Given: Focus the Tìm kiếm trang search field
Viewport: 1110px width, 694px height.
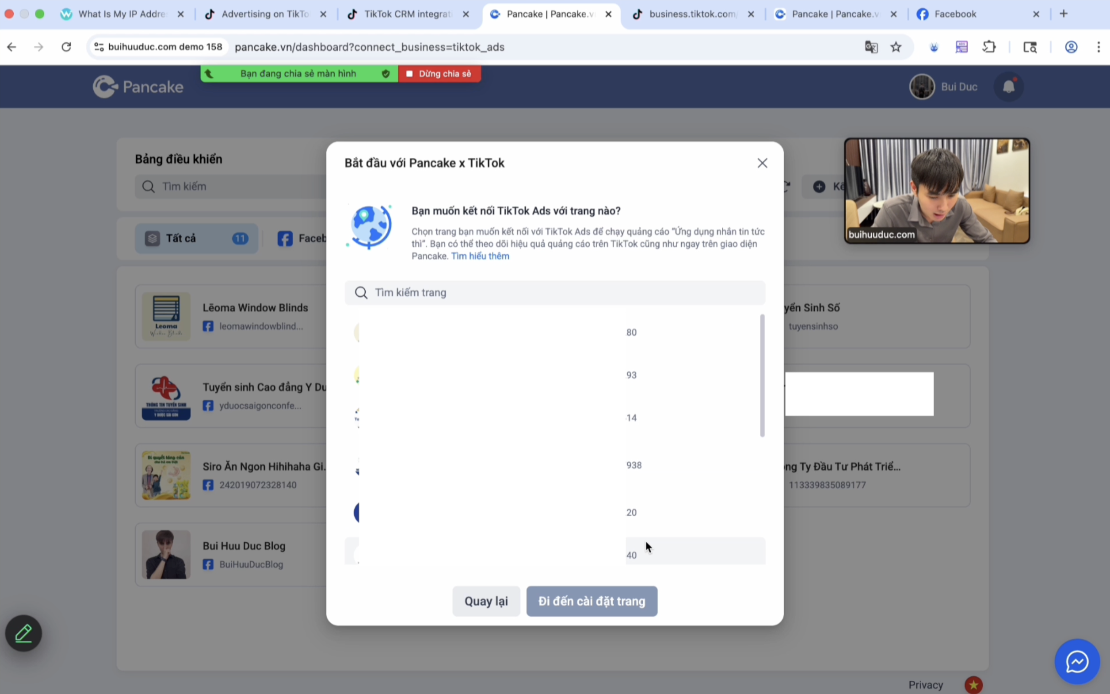Looking at the screenshot, I should point(555,293).
